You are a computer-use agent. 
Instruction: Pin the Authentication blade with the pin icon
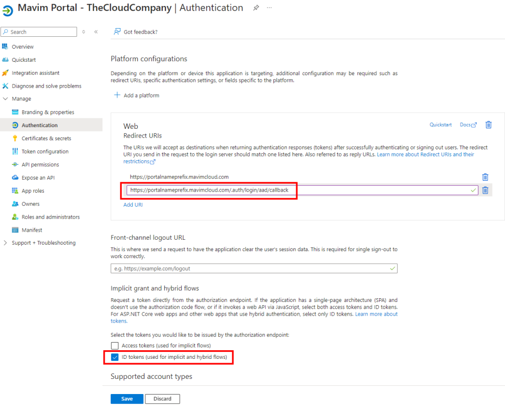(x=256, y=8)
